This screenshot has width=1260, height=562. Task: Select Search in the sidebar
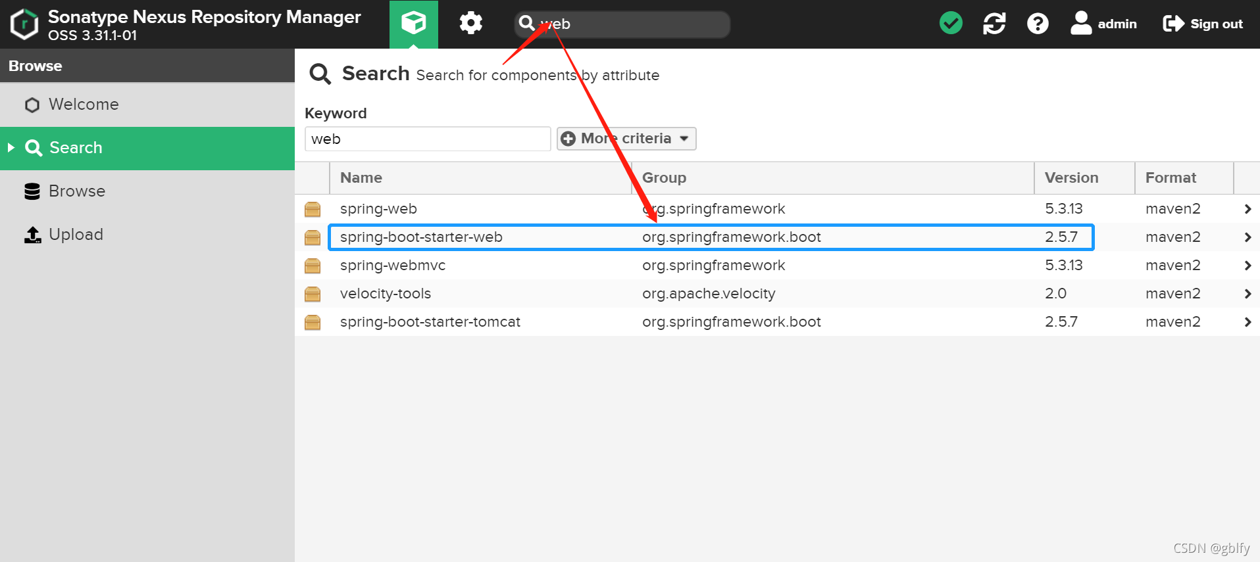(x=147, y=148)
